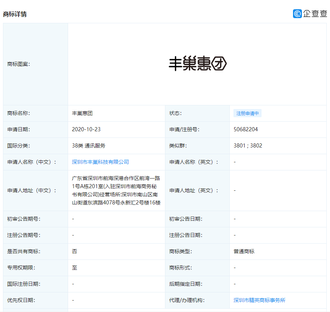Image resolution: width=330 pixels, height=312 pixels.
Task: Click registration number 50682204
Action: (246, 129)
